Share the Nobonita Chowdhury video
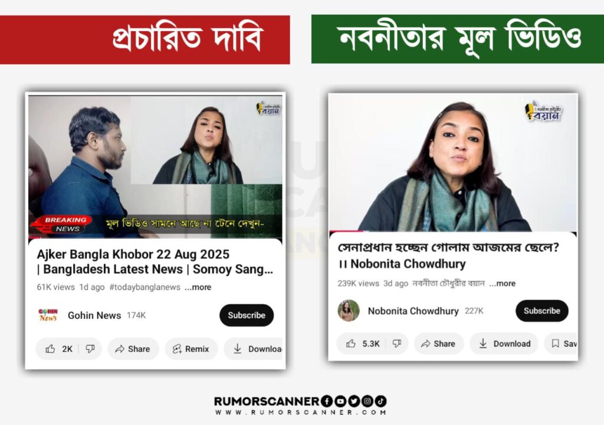 pos(439,344)
